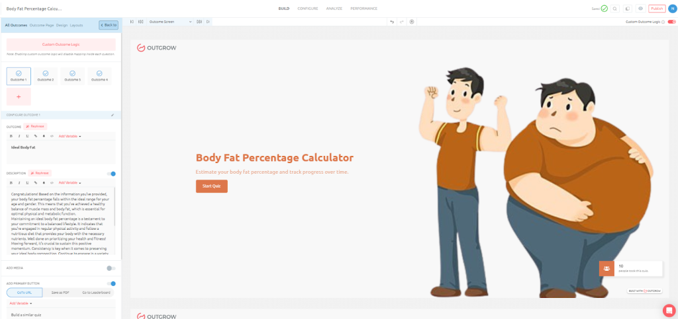This screenshot has width=678, height=319.
Task: Open the red chat bubble widget
Action: click(x=669, y=310)
